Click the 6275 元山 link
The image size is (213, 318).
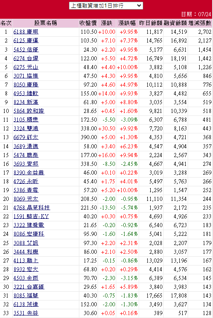click(26, 67)
